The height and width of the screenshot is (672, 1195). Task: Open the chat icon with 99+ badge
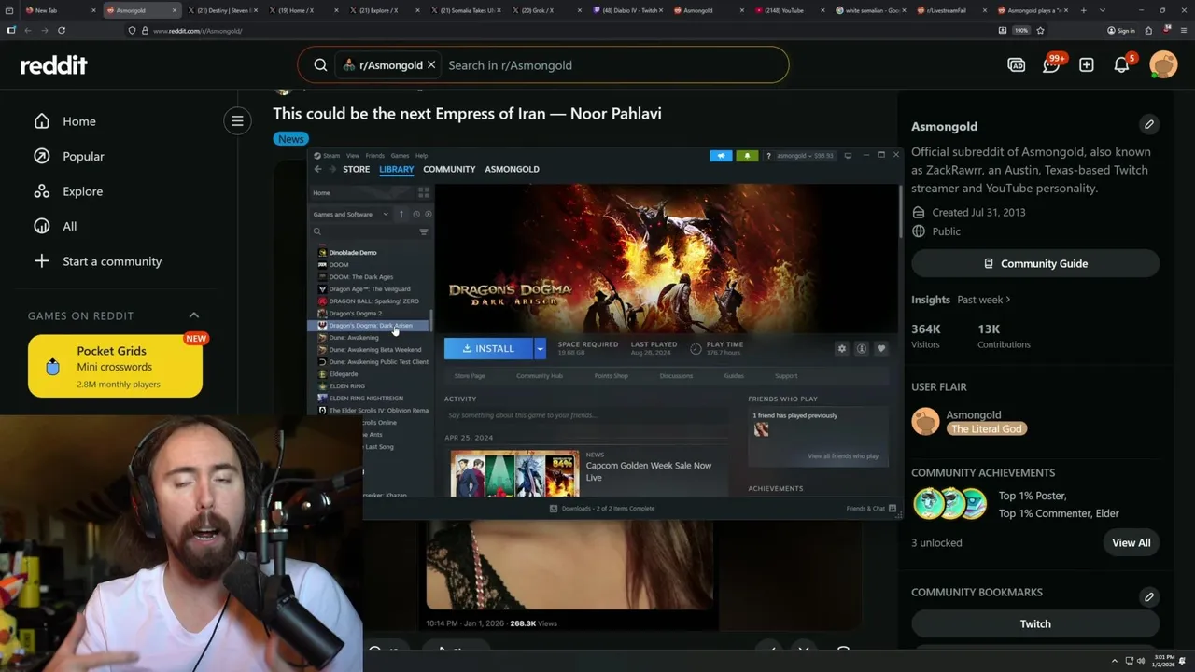tap(1052, 64)
